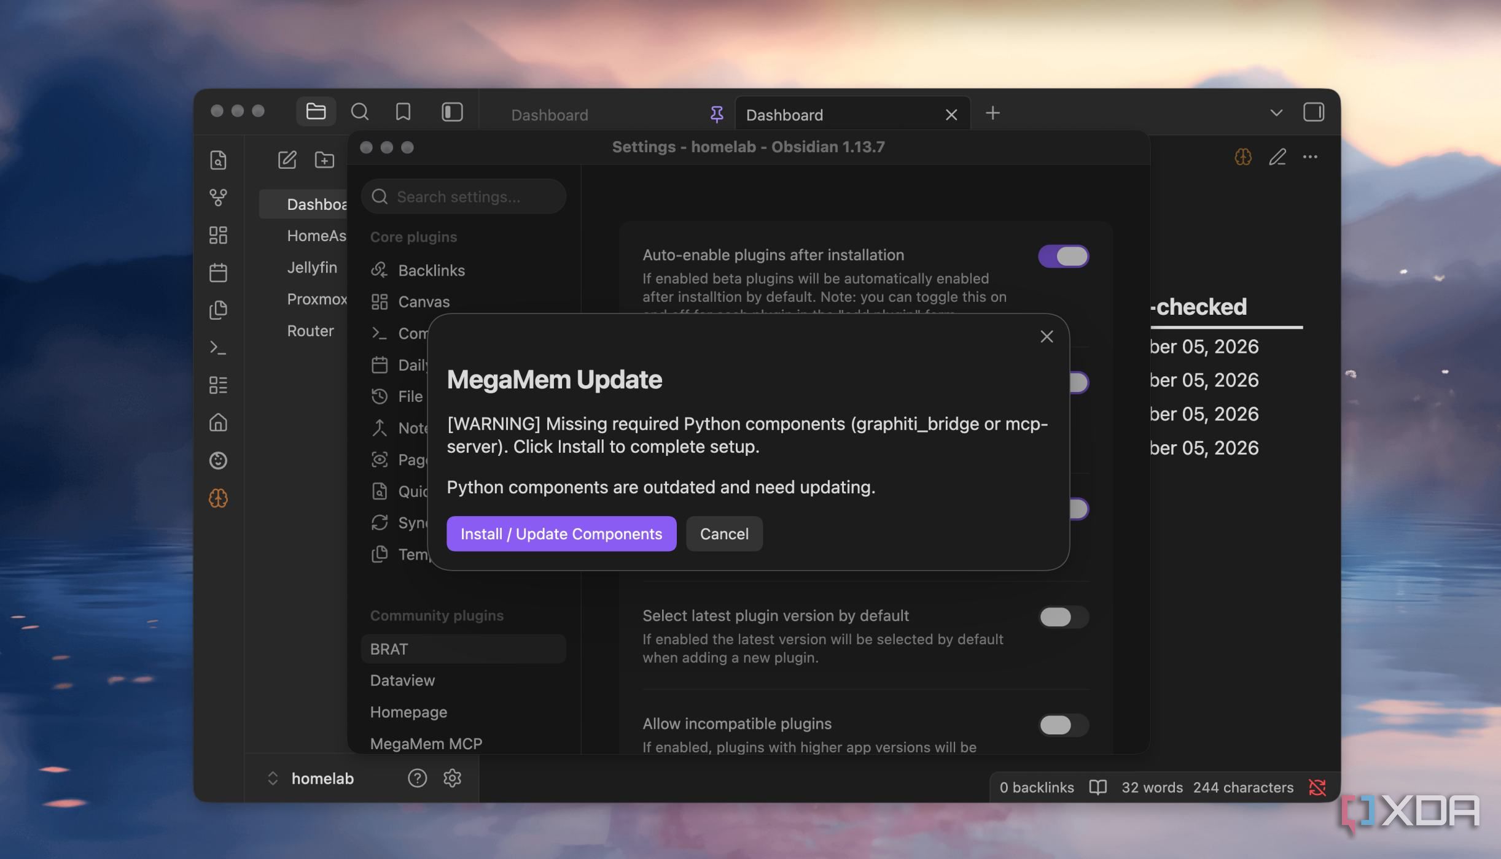Open the bookmarks icon in top toolbar
Viewport: 1501px width, 859px height.
click(x=403, y=112)
